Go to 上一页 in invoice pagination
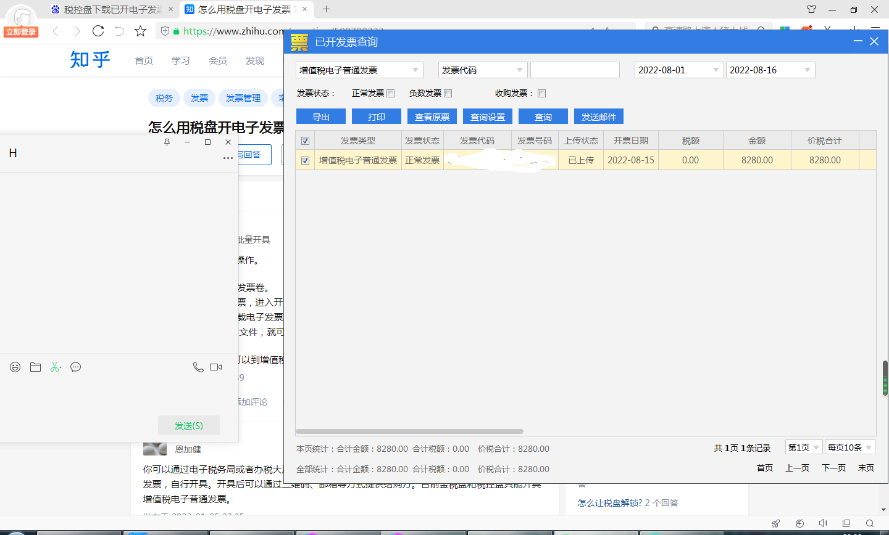This screenshot has height=535, width=889. tap(797, 468)
